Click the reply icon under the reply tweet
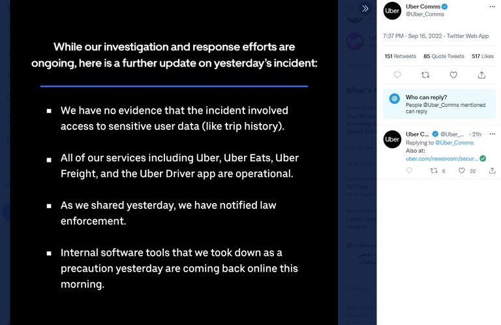The width and height of the screenshot is (501, 325). [409, 171]
